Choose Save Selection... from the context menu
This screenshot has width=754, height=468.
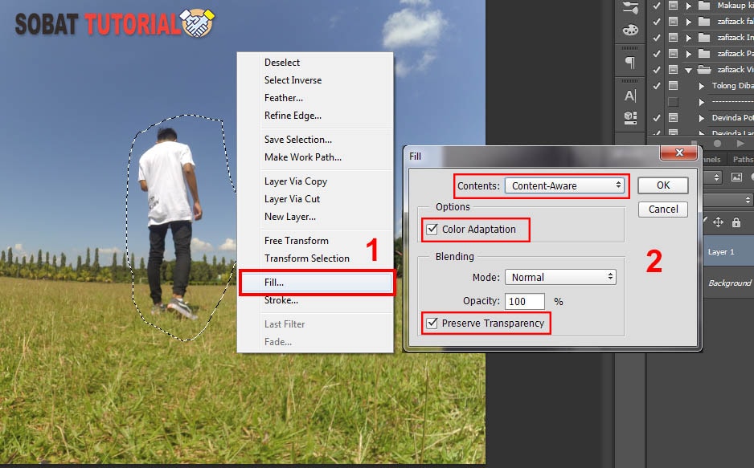(315, 140)
